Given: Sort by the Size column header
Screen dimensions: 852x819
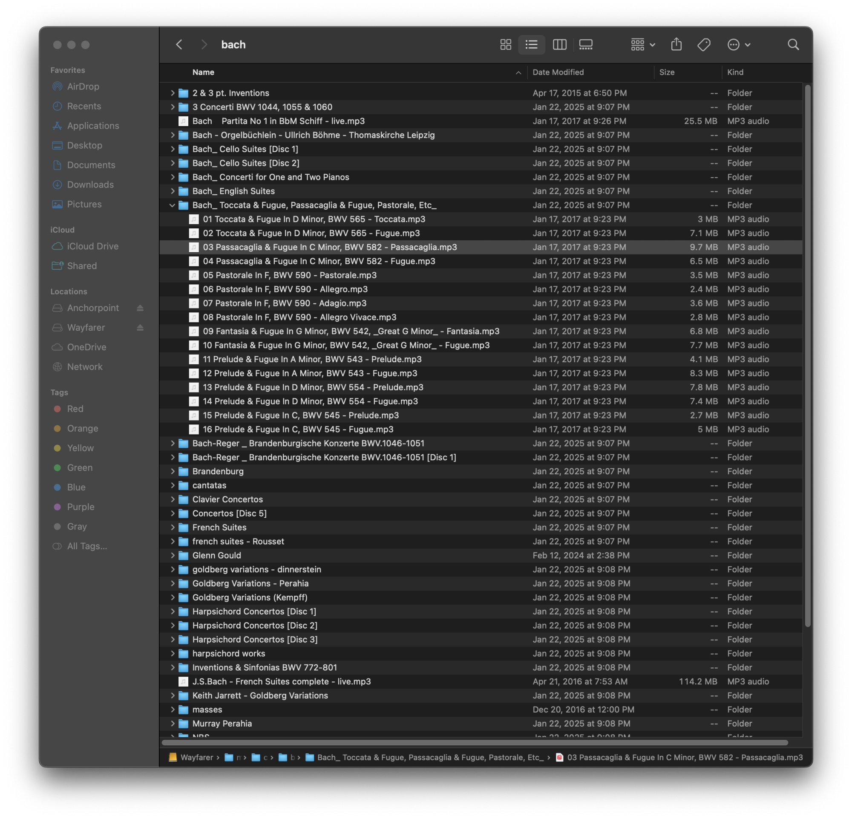Looking at the screenshot, I should [x=667, y=72].
